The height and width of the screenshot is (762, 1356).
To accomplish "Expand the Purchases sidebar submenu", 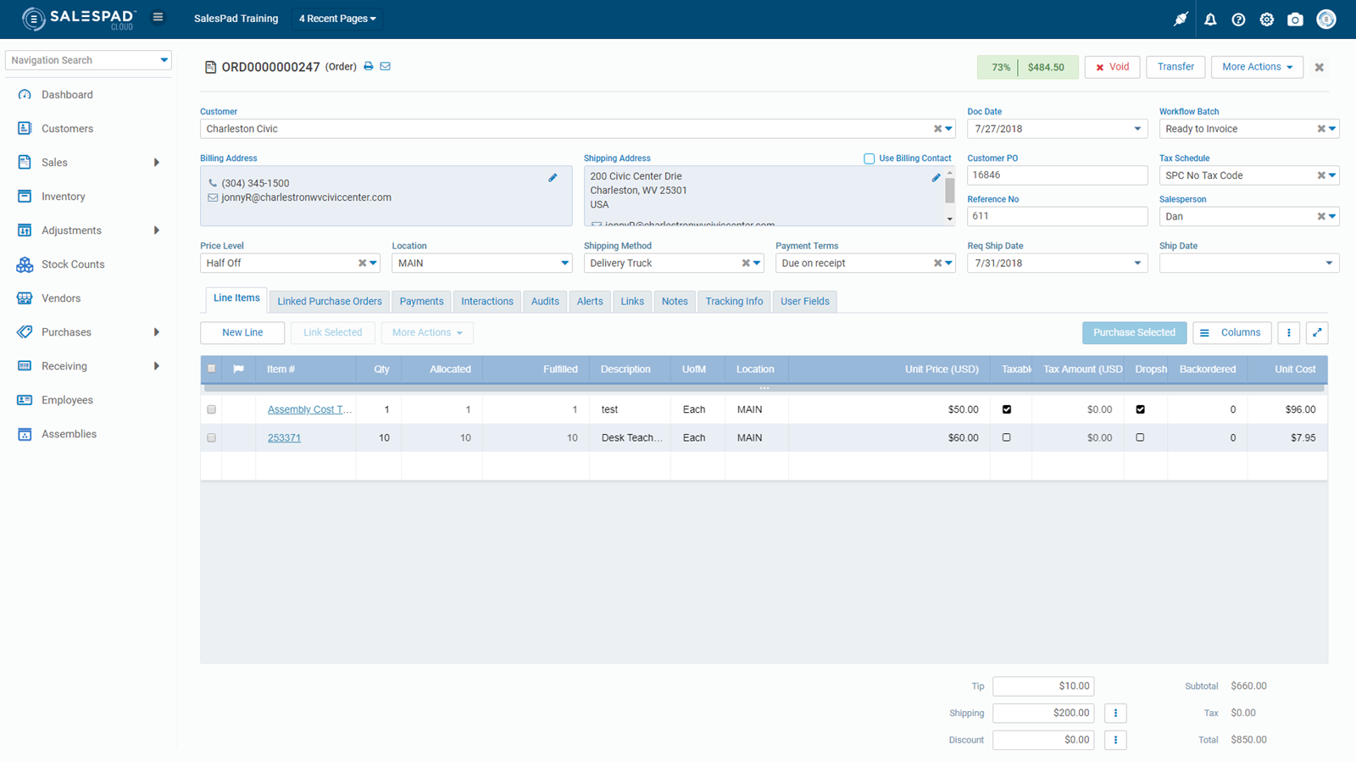I will [x=157, y=332].
